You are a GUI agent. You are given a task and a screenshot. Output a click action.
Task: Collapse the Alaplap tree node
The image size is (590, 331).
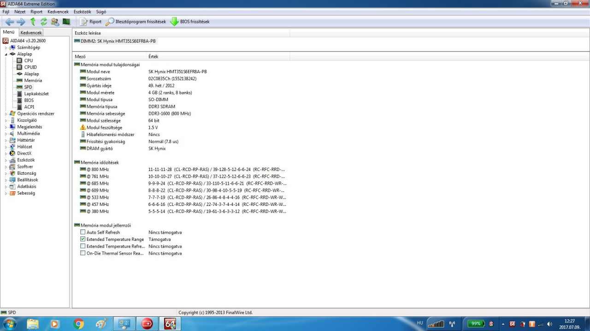tap(6, 54)
